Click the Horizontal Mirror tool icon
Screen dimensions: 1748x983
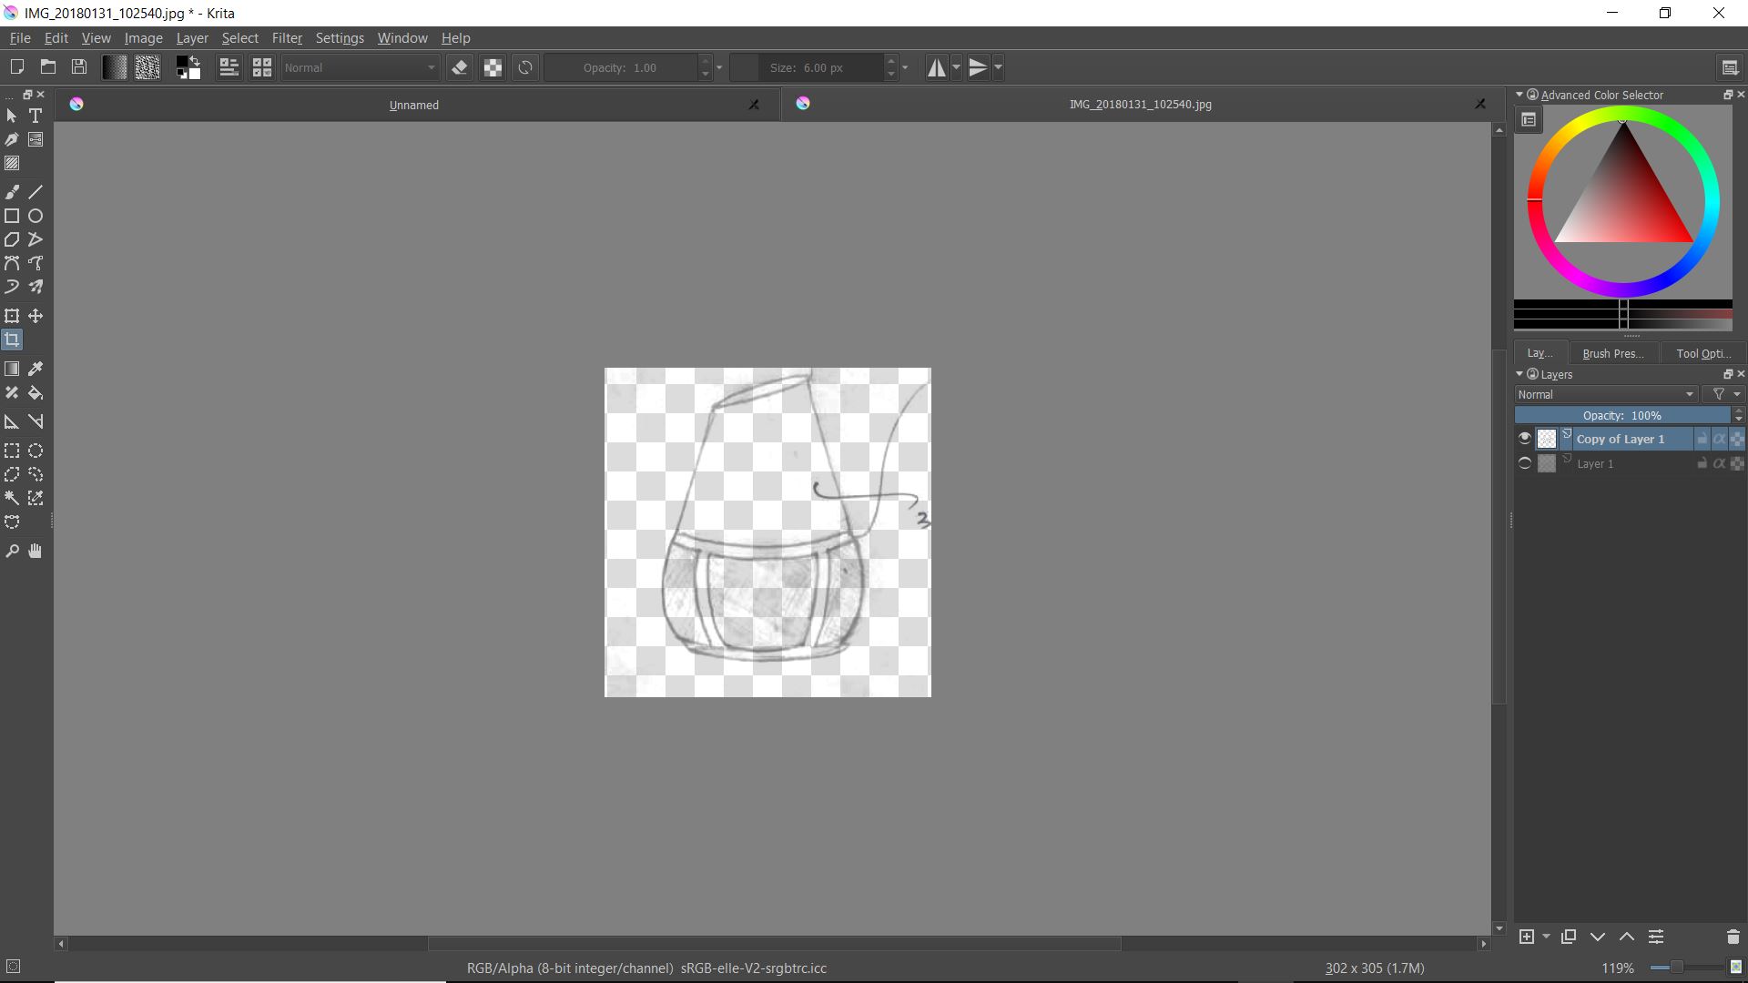[x=936, y=67]
